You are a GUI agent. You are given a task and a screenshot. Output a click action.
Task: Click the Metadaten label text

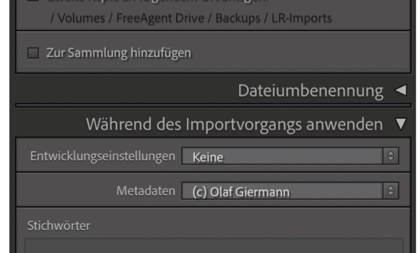(x=146, y=191)
